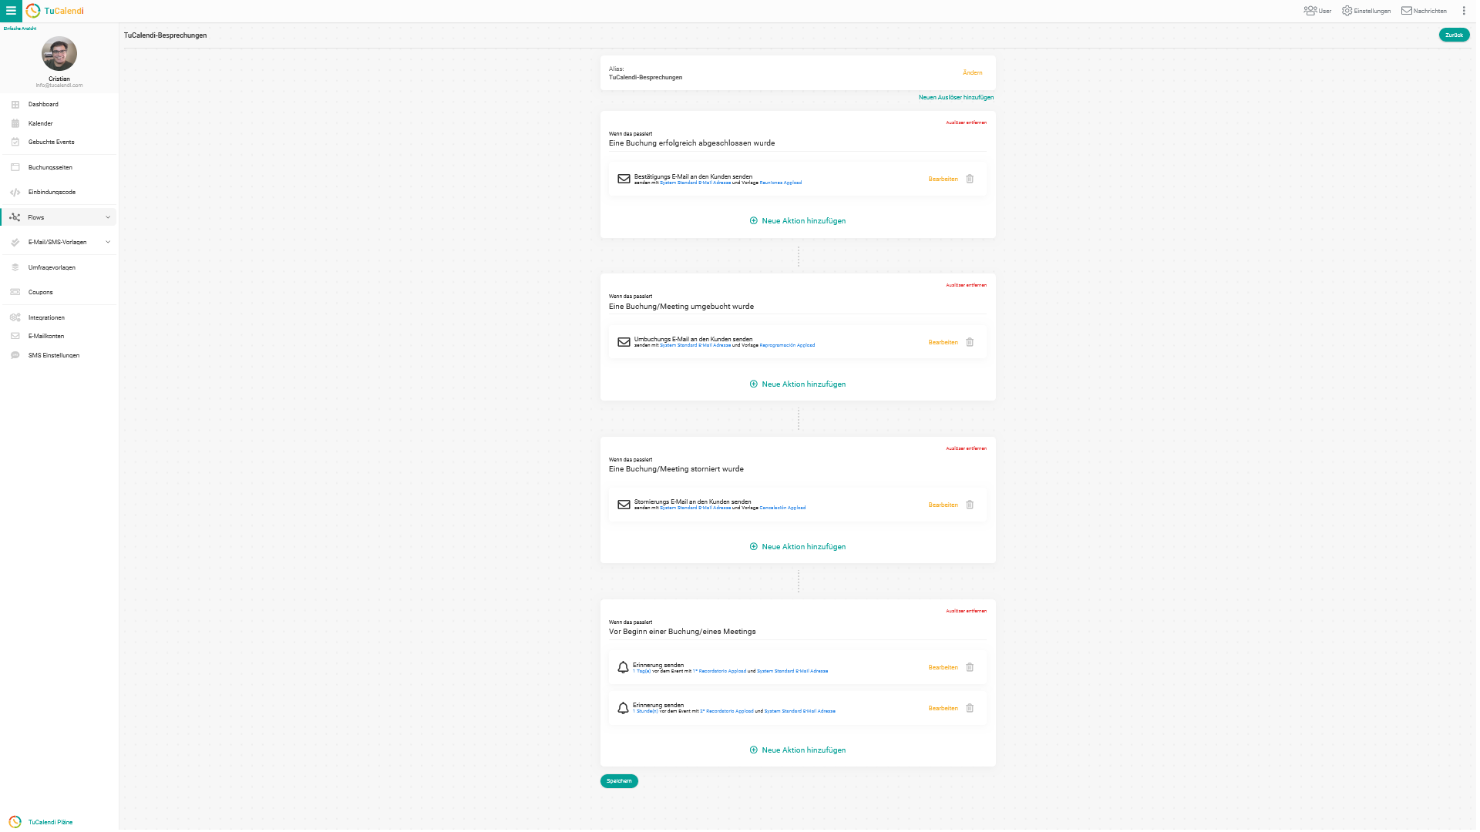Click the SMS Einstellungen sidebar icon
1480x832 pixels.
[x=15, y=356]
